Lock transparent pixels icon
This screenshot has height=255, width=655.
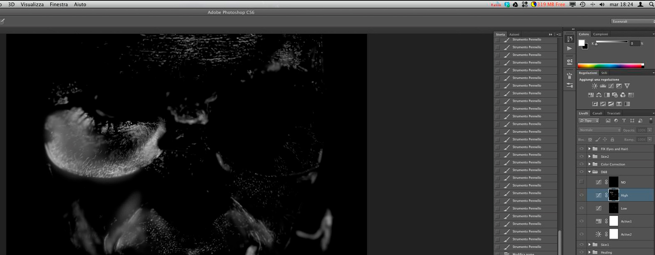click(590, 139)
